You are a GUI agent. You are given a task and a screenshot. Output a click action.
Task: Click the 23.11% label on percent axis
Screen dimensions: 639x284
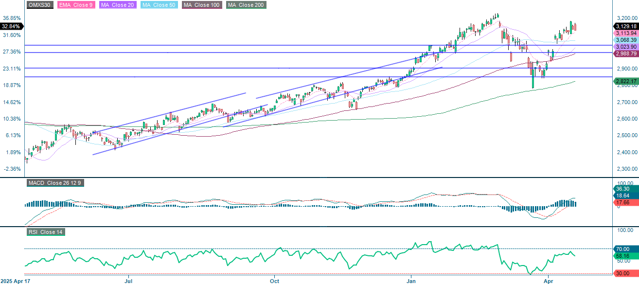(x=12, y=69)
